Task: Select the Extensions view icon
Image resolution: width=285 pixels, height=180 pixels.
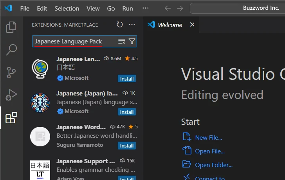Action: 11,118
